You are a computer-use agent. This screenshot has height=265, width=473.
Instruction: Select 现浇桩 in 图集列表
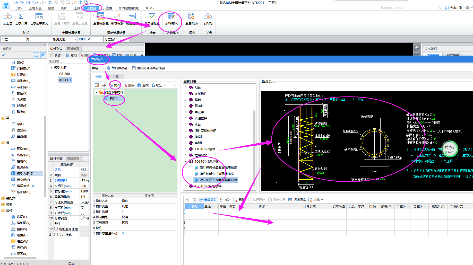[199, 106]
